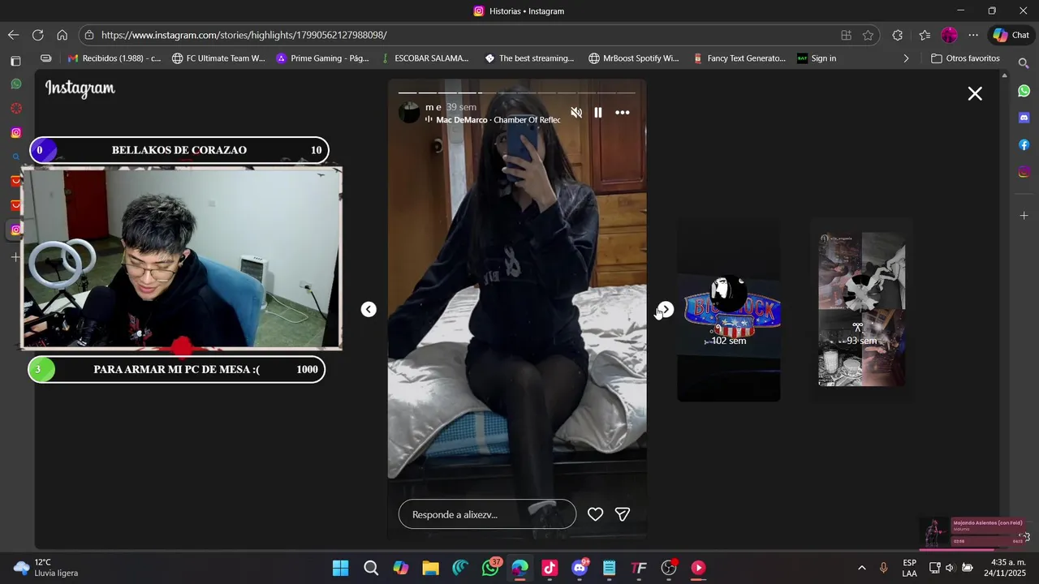Open the favorites bar pill icon left of Recibidos
Image resolution: width=1039 pixels, height=584 pixels.
tap(45, 58)
